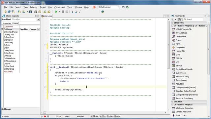Screen dimensions: 211x119
Task: Select Control Panel Module in palette
Action: [184, 69]
